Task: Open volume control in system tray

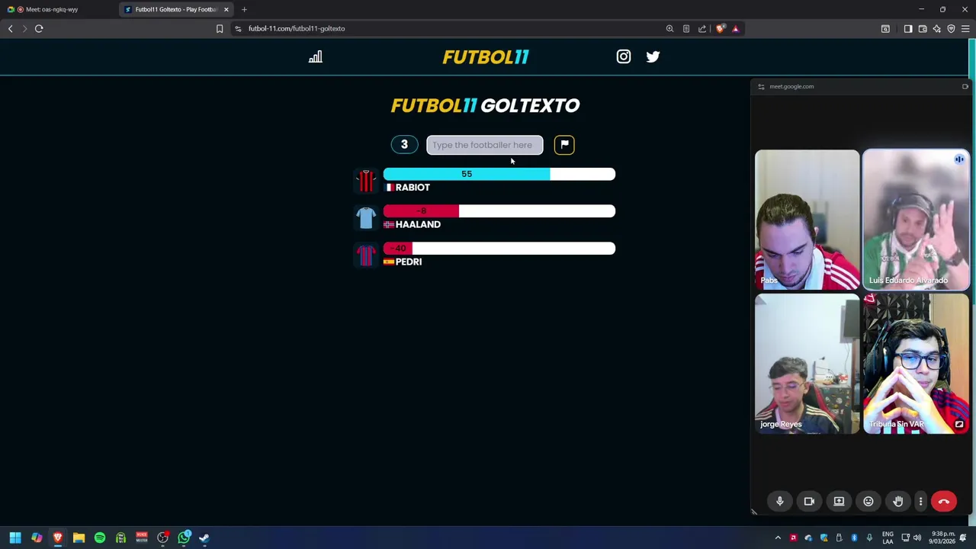Action: (917, 538)
